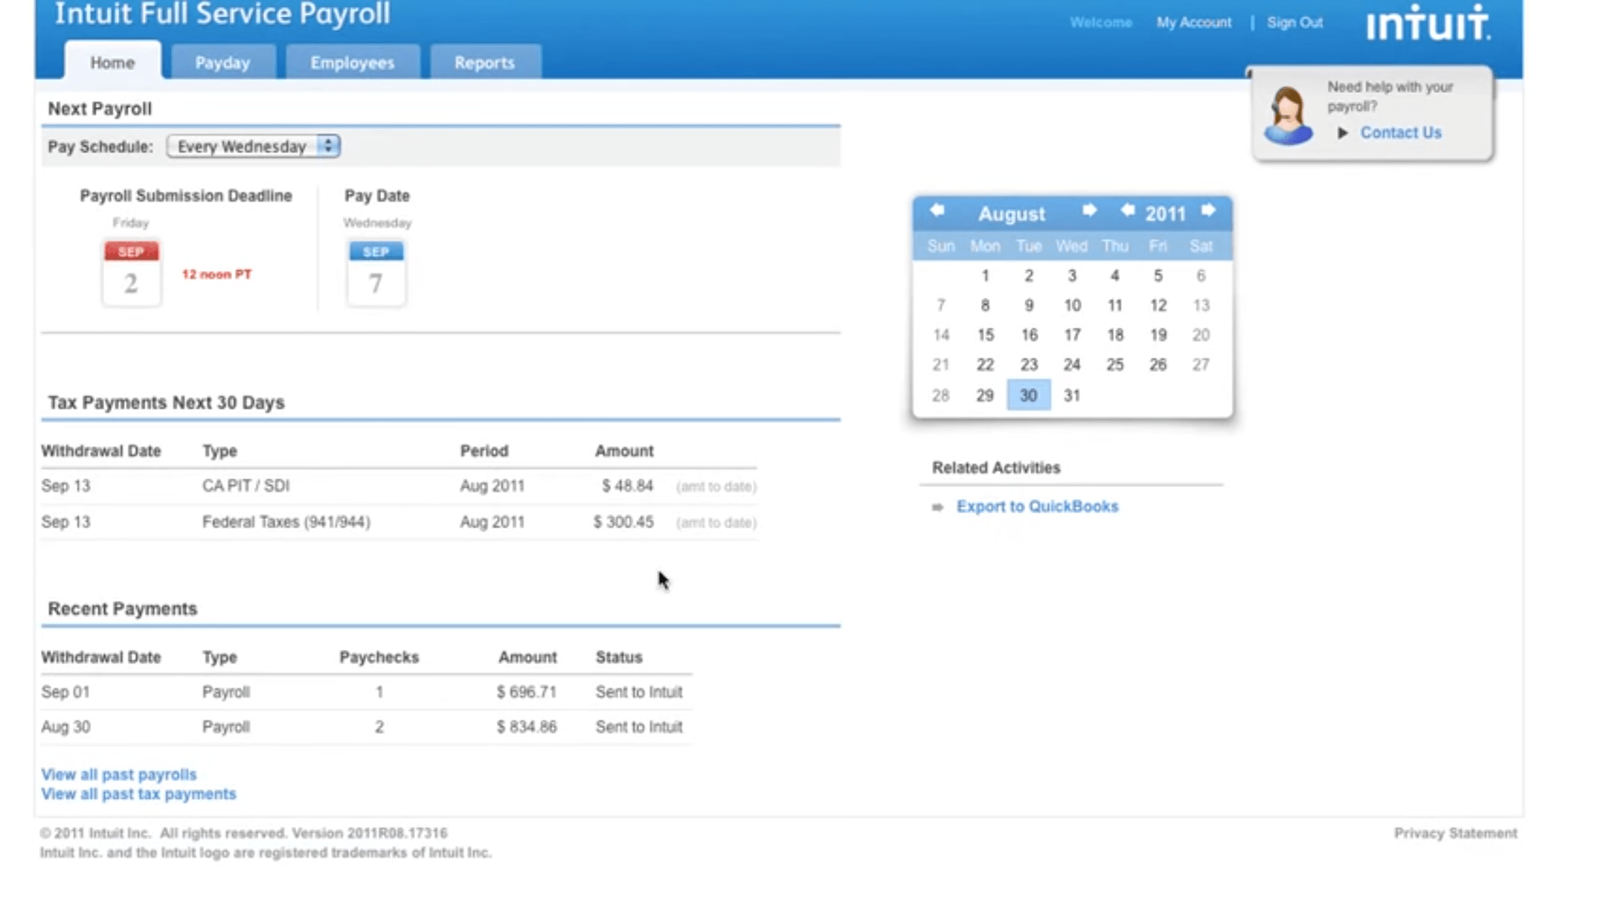Click Sign Out
Viewport: 1609px width, 903px height.
(1295, 23)
